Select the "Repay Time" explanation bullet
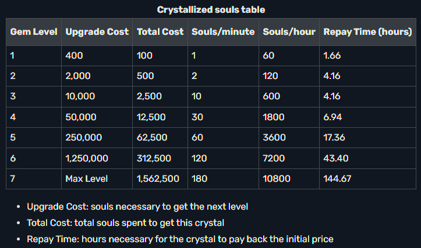Image resolution: width=421 pixels, height=248 pixels. [180, 239]
